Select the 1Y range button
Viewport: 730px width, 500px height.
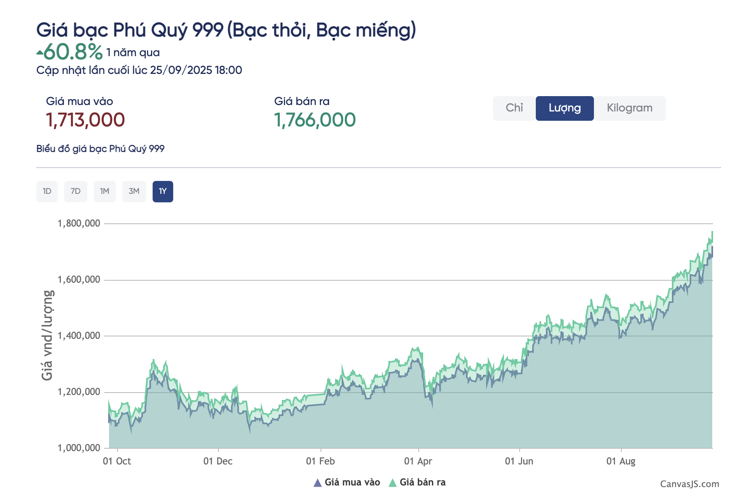tap(163, 191)
